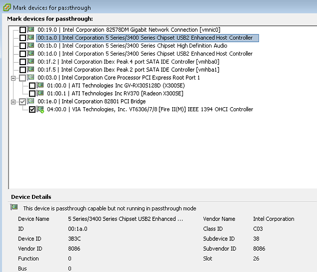Uncheck the 04:00.0 VIA IEEE 1394 controller box

point(32,110)
